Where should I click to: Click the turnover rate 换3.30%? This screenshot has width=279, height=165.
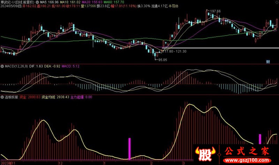[x=144, y=6]
